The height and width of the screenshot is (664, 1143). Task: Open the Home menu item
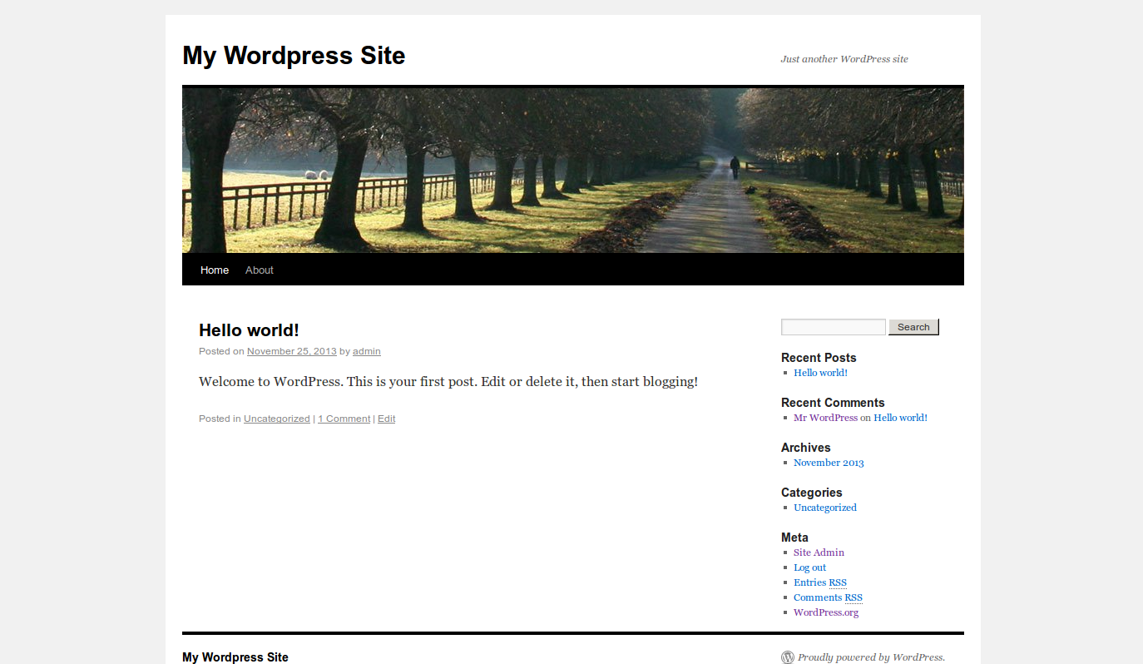coord(215,270)
